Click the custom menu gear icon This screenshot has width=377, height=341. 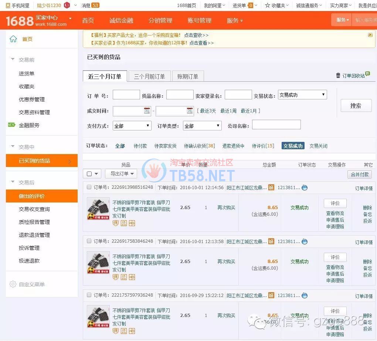click(13, 284)
